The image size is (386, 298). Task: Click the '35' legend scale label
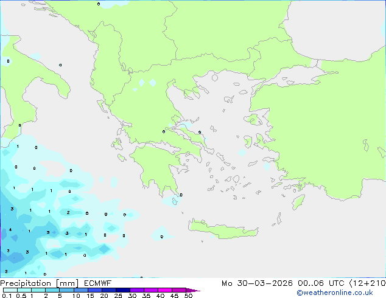point(146,296)
